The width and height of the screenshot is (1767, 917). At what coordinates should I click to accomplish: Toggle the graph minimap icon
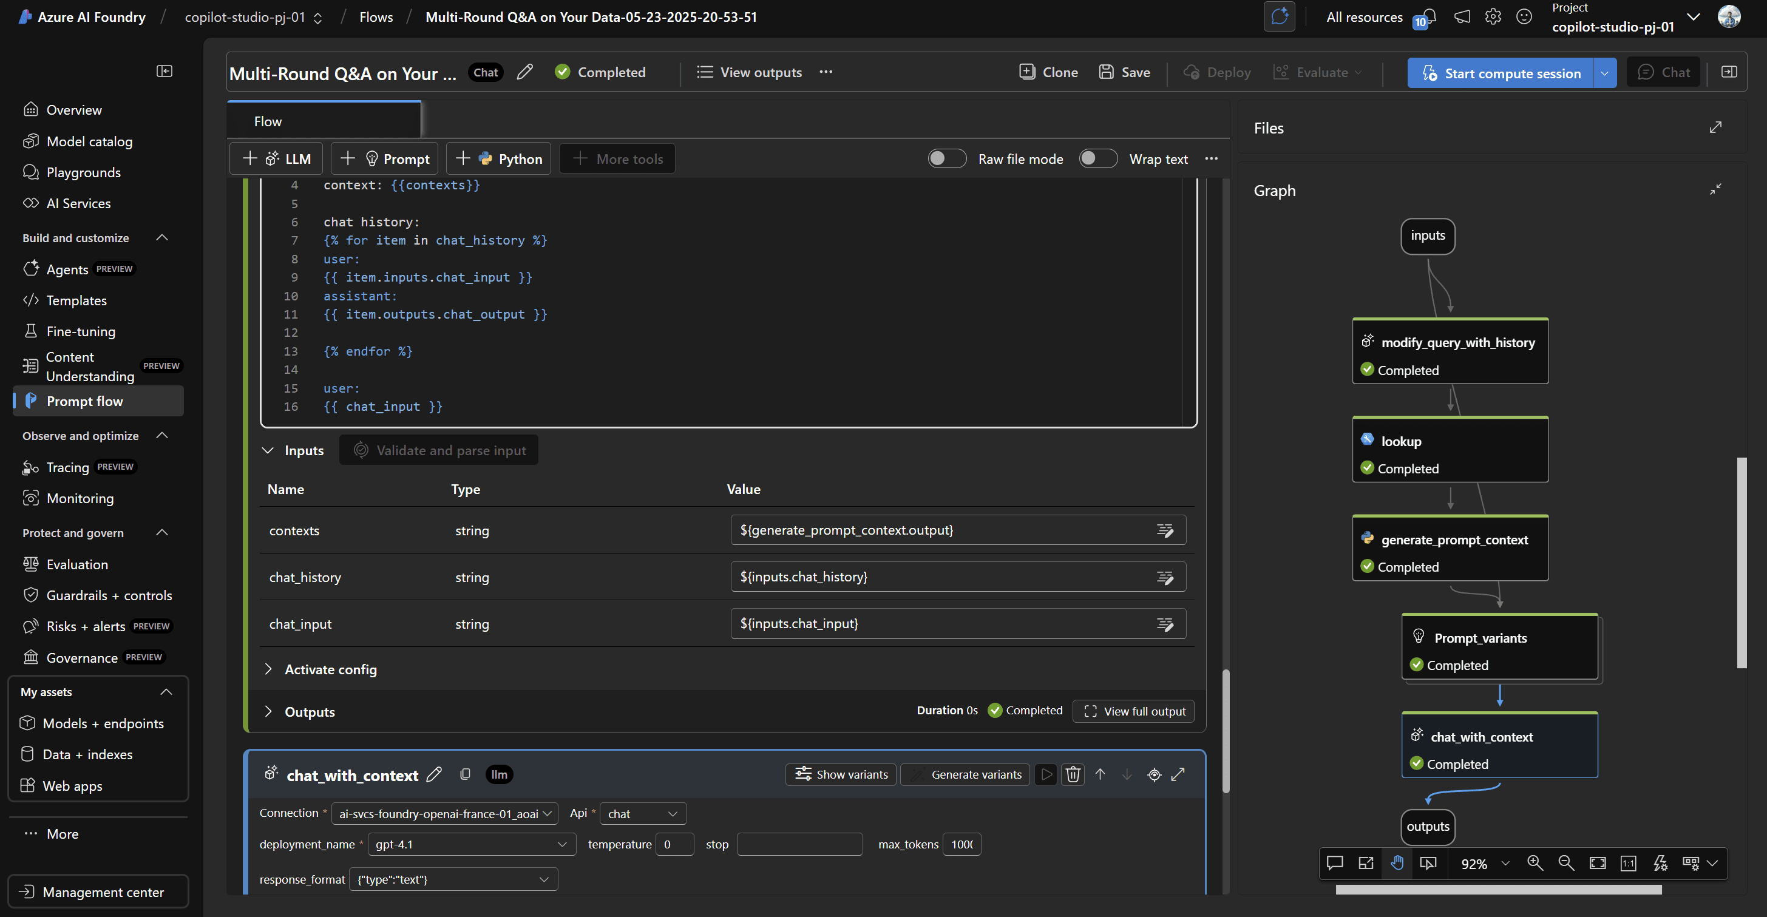pyautogui.click(x=1366, y=863)
